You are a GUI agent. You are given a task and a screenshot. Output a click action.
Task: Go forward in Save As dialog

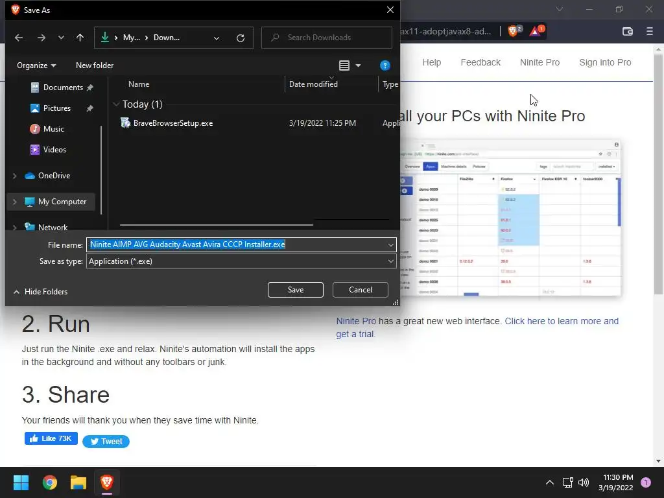click(x=41, y=38)
